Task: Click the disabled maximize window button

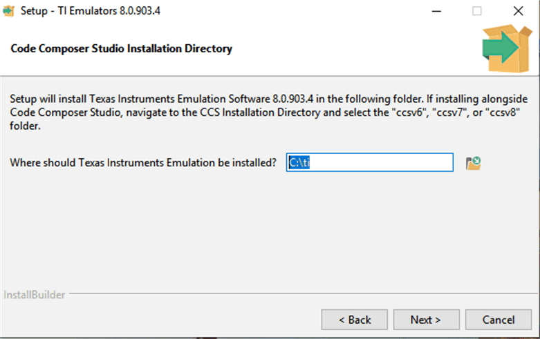Action: (477, 11)
